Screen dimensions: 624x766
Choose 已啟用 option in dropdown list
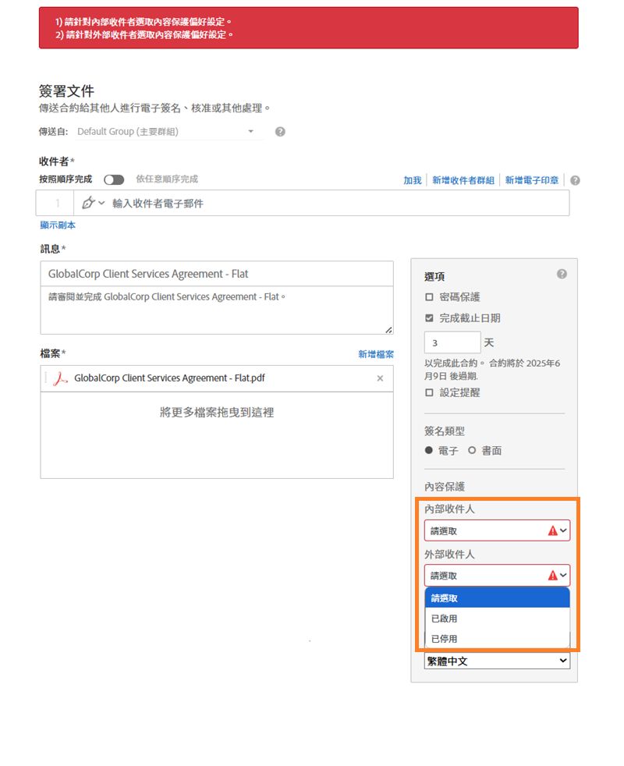point(498,619)
